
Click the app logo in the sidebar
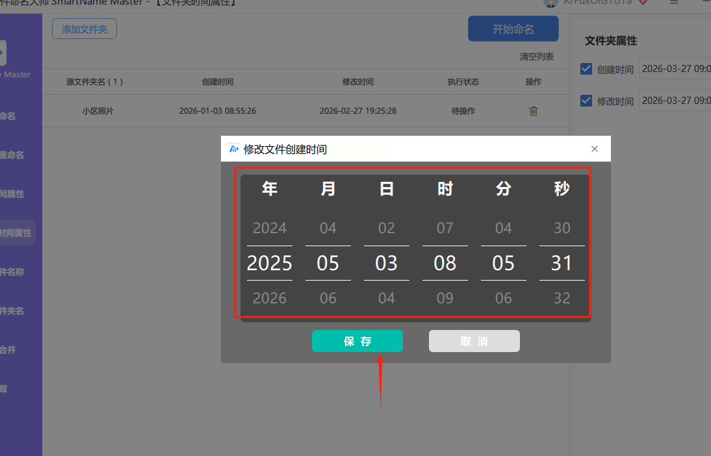click(x=2, y=53)
